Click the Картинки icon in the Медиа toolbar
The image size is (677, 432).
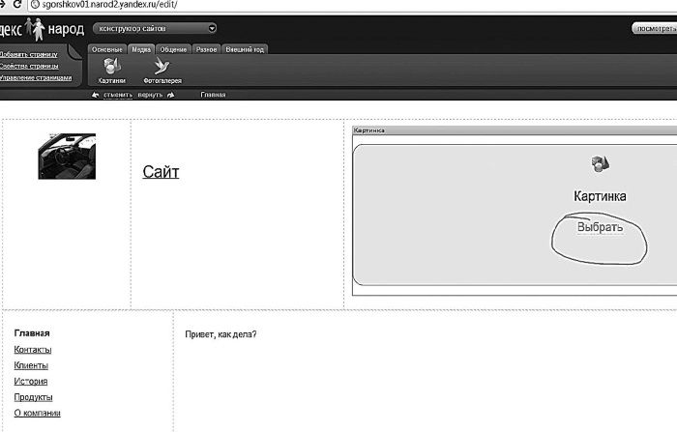point(112,66)
